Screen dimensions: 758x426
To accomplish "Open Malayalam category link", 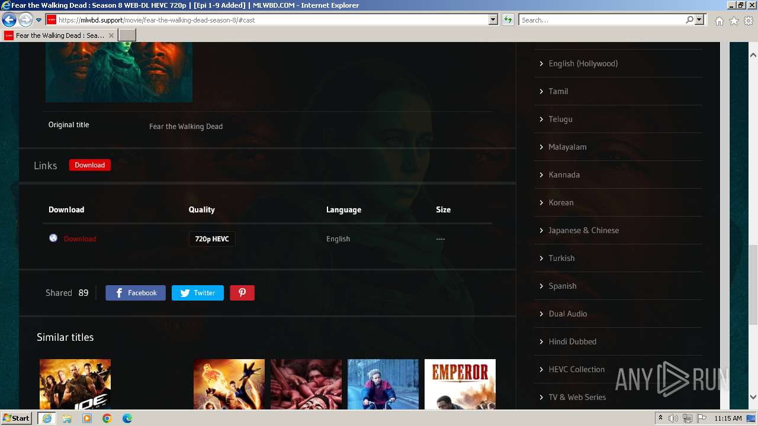I will coord(568,147).
